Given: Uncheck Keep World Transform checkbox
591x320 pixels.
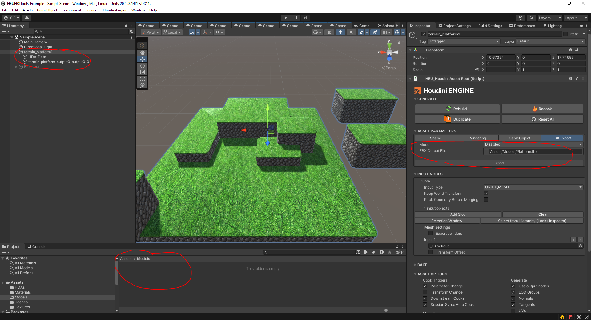Looking at the screenshot, I should coord(486,193).
